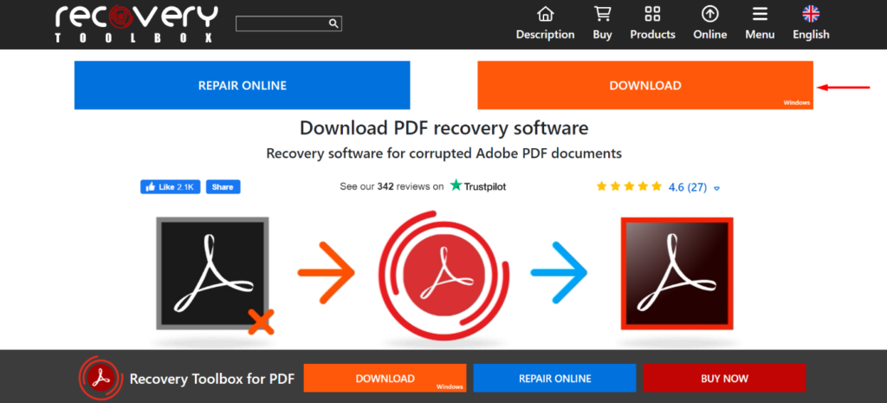This screenshot has height=403, width=887.
Task: Click the footer bar round PDF logo
Action: coord(99,376)
